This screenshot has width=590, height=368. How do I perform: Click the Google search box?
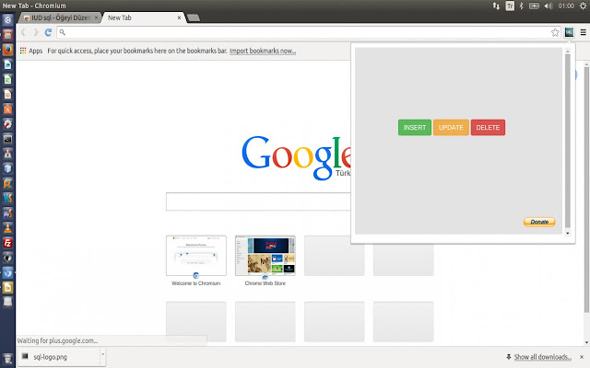258,201
